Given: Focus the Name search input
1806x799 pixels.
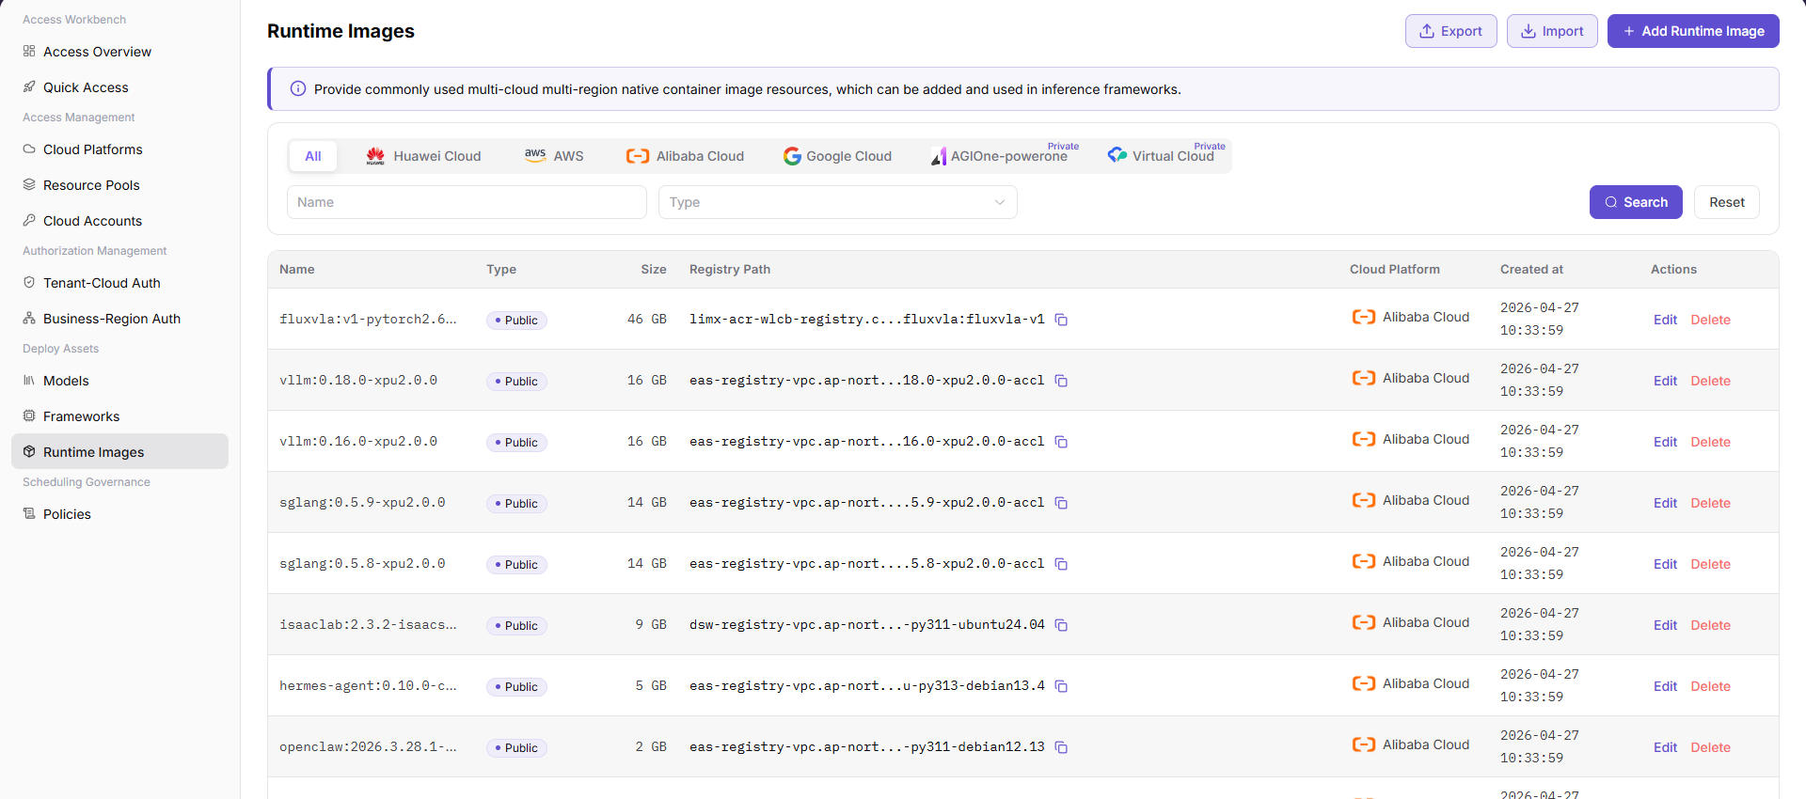Looking at the screenshot, I should [467, 202].
